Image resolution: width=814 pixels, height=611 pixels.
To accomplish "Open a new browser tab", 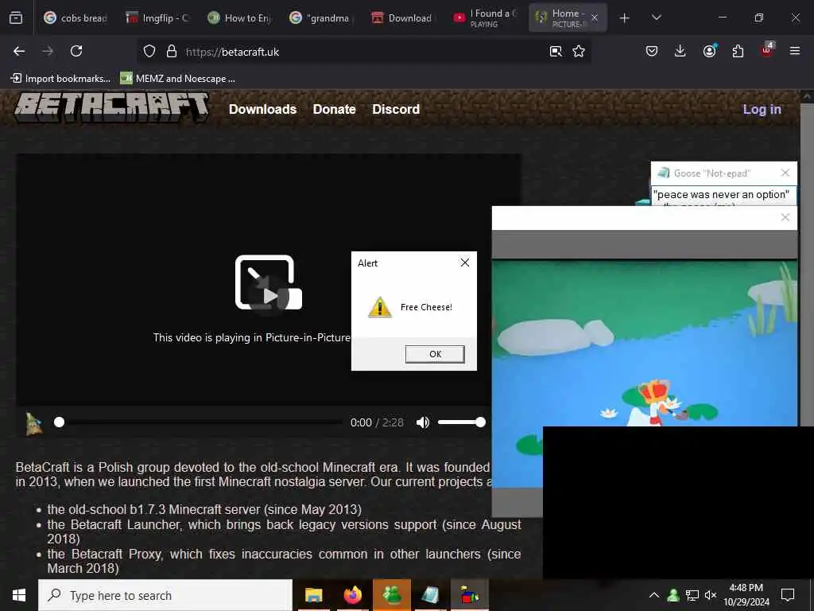I will coord(625,18).
